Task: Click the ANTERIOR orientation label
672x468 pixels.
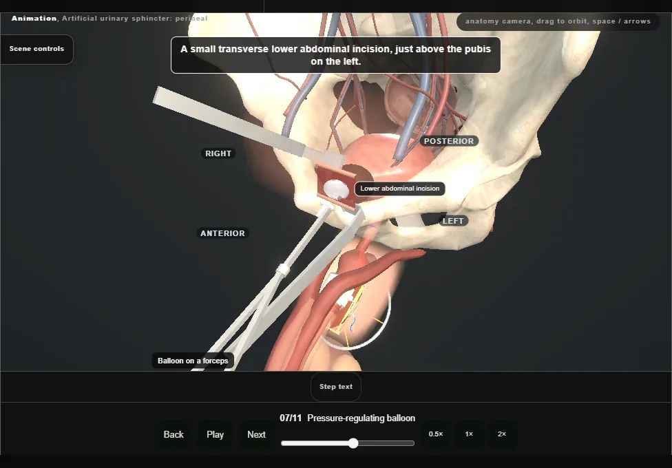Action: click(x=222, y=233)
